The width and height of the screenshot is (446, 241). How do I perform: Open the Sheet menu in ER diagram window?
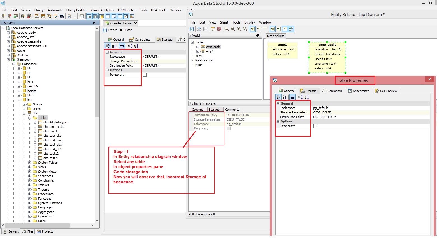point(224,22)
